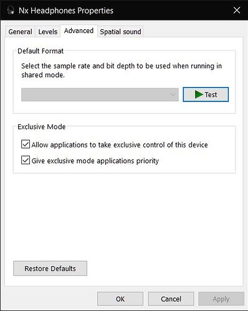Switch to the General tab
248x311 pixels.
pos(20,32)
